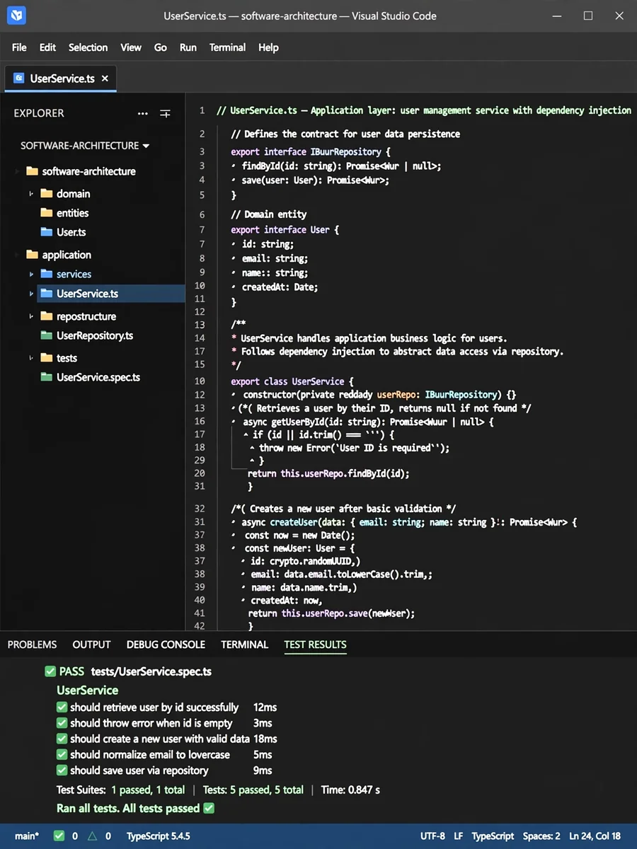Expand the SOFTWARE-ARCHITECTURE section dropdown
The height and width of the screenshot is (849, 637).
click(x=146, y=146)
